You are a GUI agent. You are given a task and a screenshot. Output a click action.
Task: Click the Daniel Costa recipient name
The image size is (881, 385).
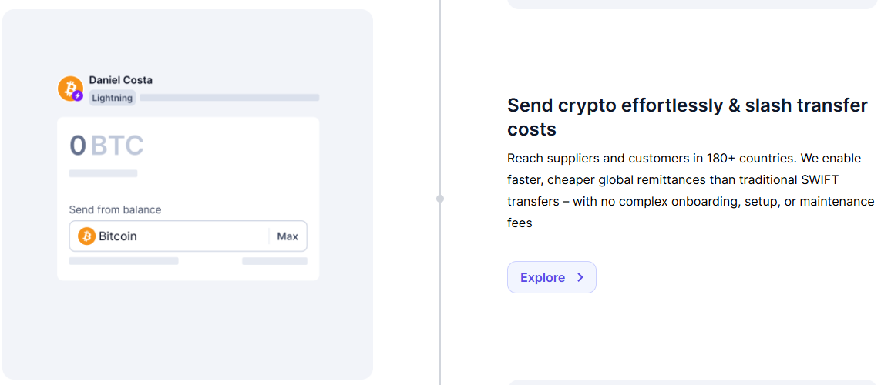click(121, 80)
